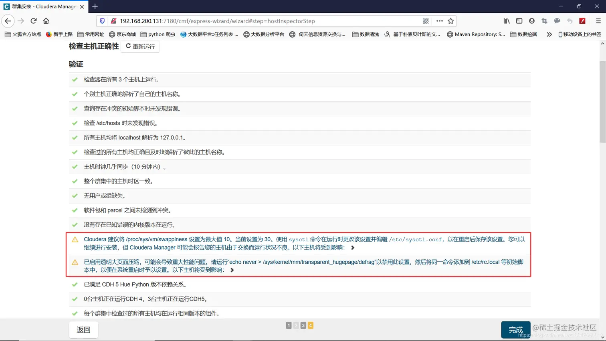Click the undo arrow toolbar icon
This screenshot has height=341, width=606.
click(x=570, y=21)
